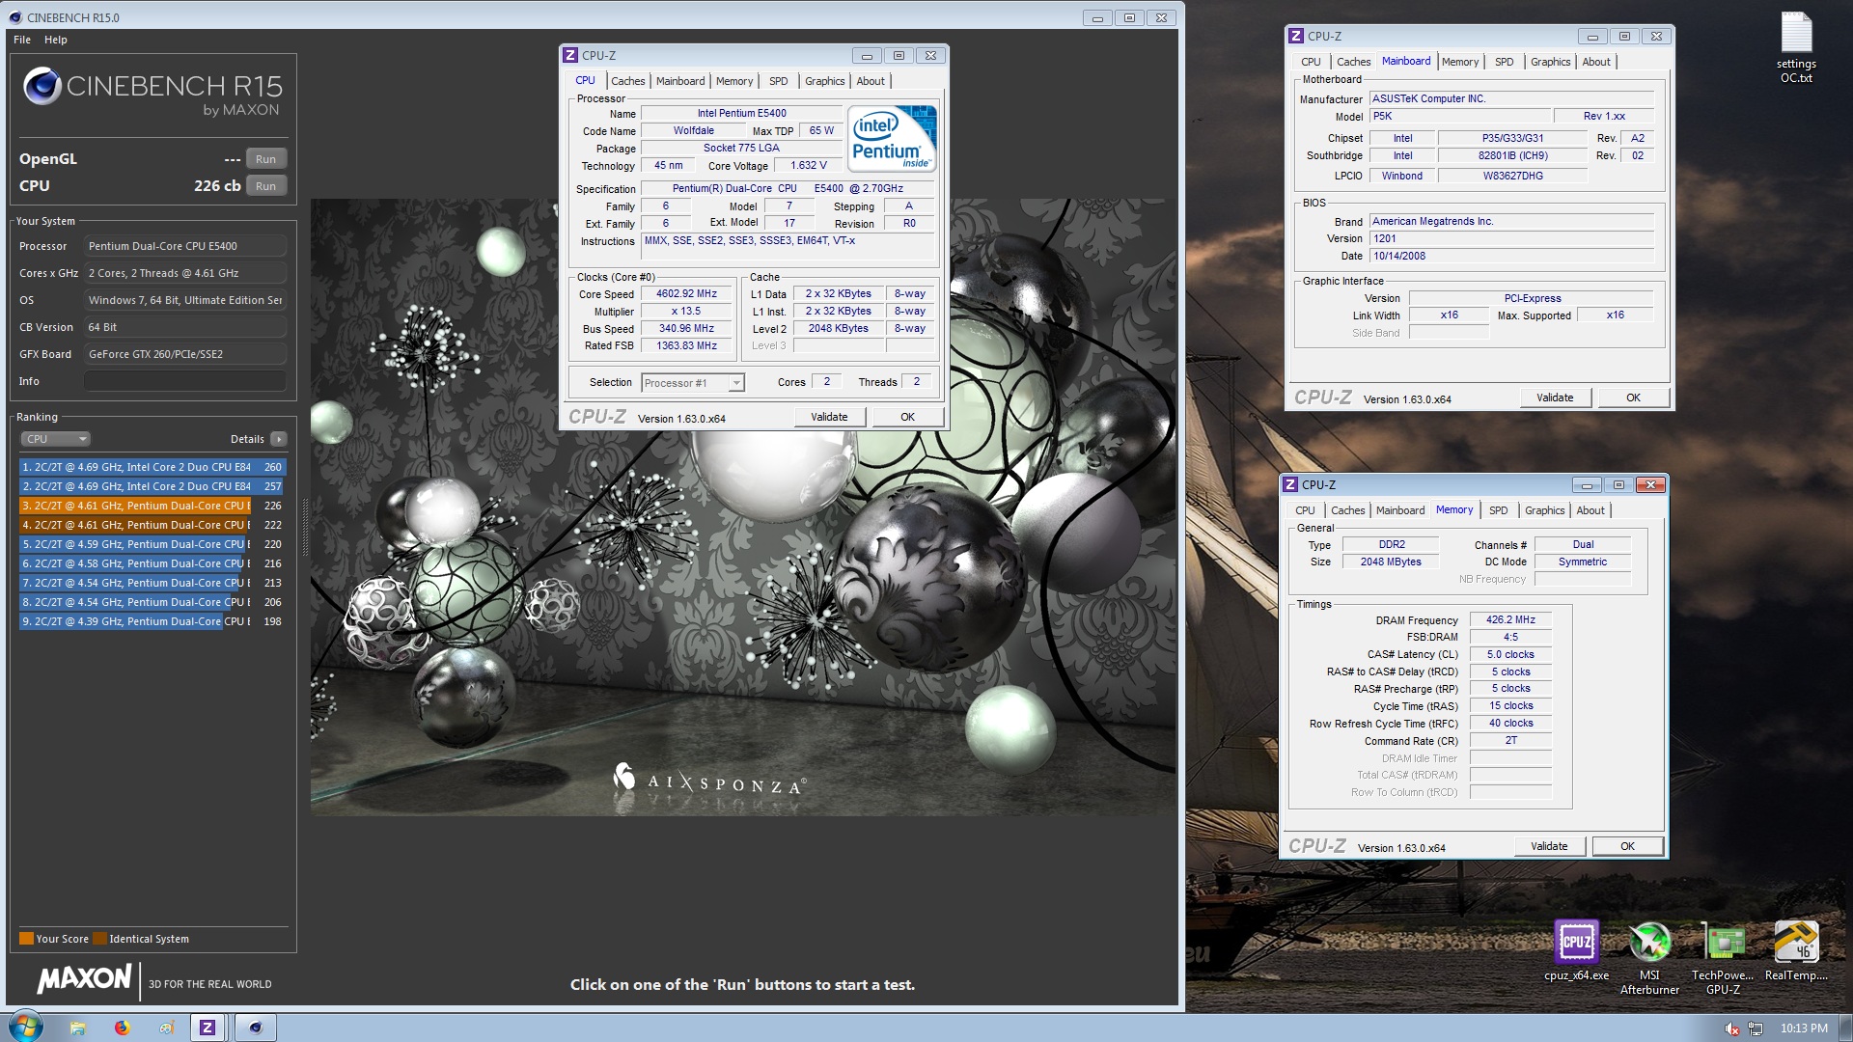
Task: Click the network tray icon
Action: pyautogui.click(x=1756, y=1029)
